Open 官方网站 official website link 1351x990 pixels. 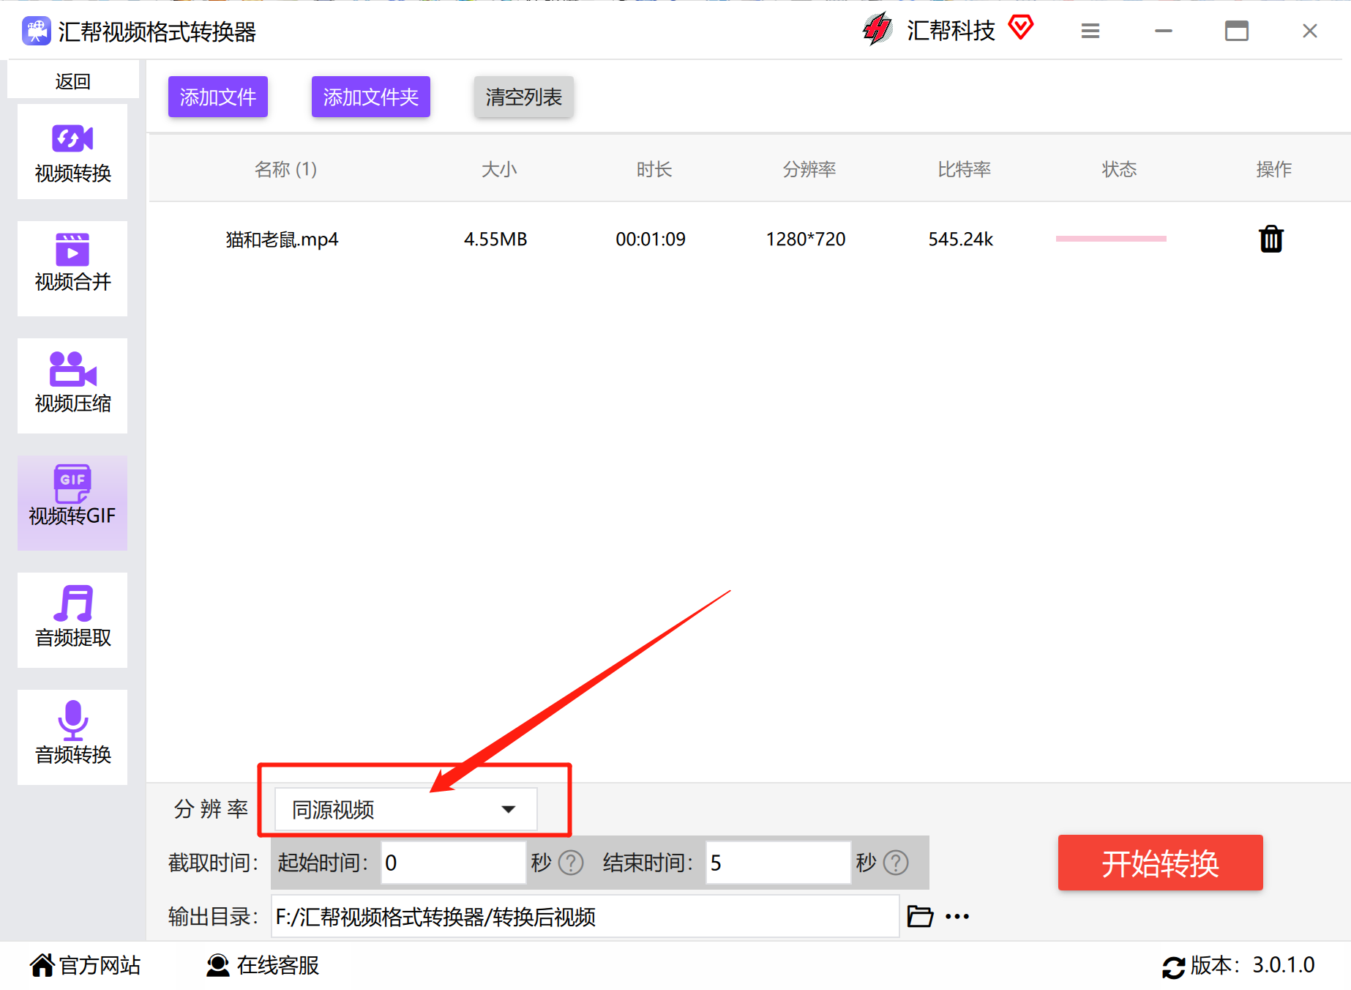pyautogui.click(x=85, y=965)
